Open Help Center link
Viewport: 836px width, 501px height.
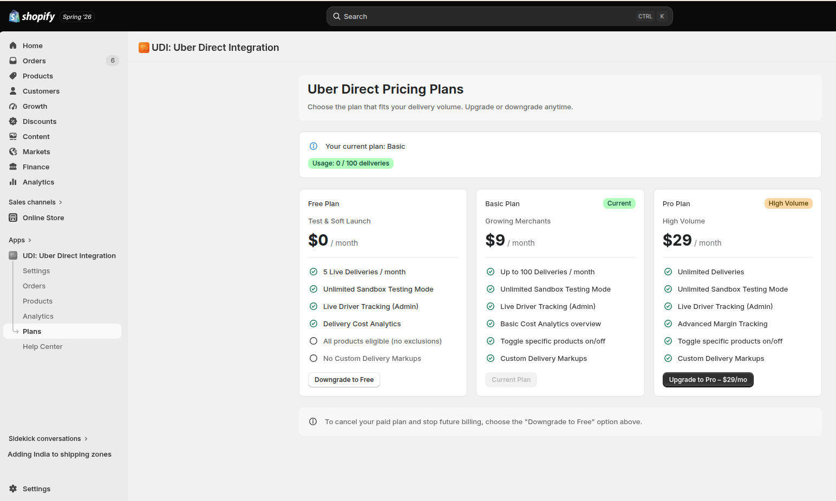point(43,346)
